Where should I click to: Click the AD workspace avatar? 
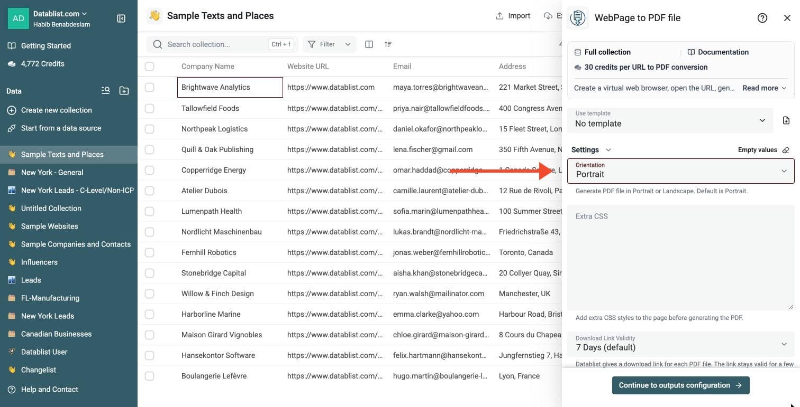[x=18, y=18]
